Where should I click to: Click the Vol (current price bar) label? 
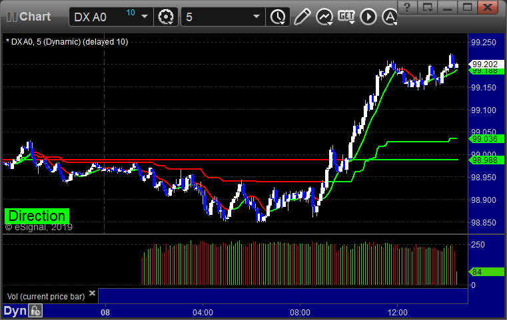point(46,297)
